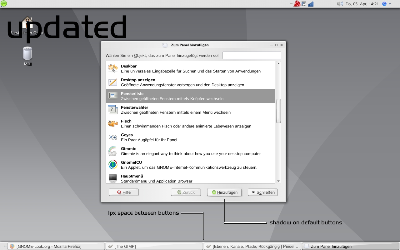Click description 'Standardmenü und Application Browser'
The image size is (400, 250).
tap(157, 181)
